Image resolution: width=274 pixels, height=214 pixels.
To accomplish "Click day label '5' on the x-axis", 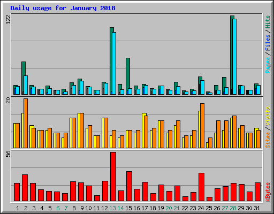I will 50,208.
